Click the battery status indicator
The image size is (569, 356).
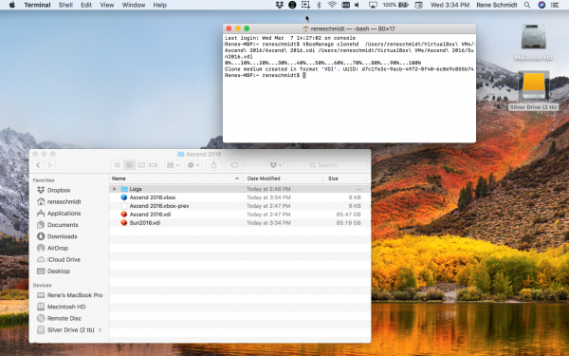point(395,5)
